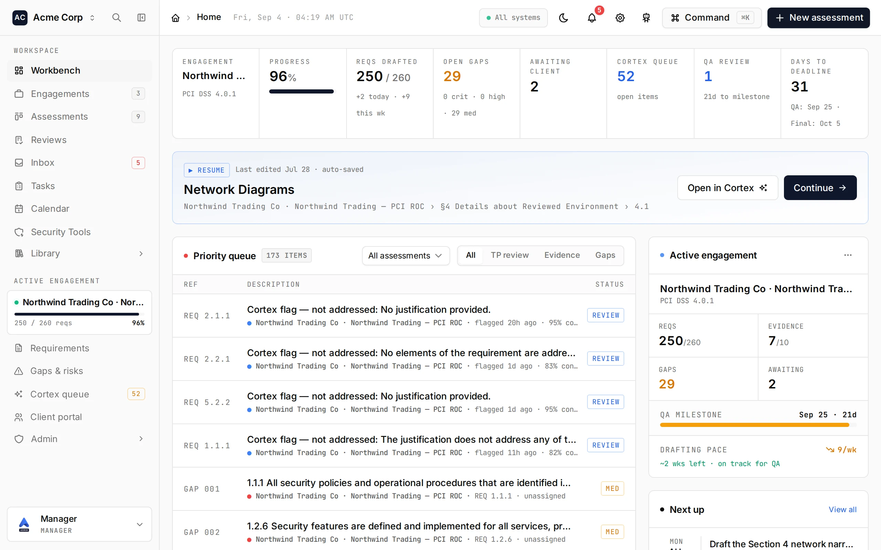The width and height of the screenshot is (881, 550).
Task: Open the Manager account menu
Action: pyautogui.click(x=79, y=524)
